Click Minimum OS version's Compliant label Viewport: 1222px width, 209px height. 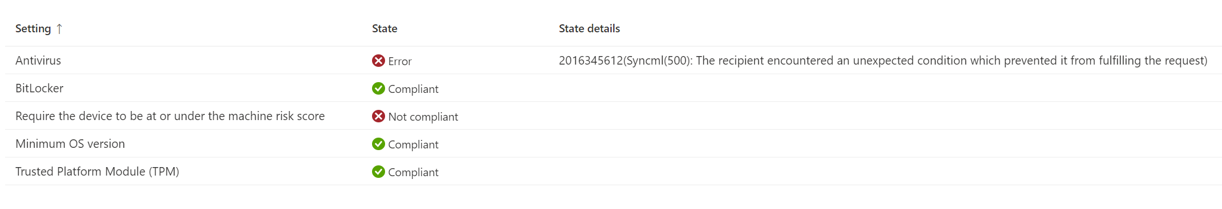coord(413,144)
